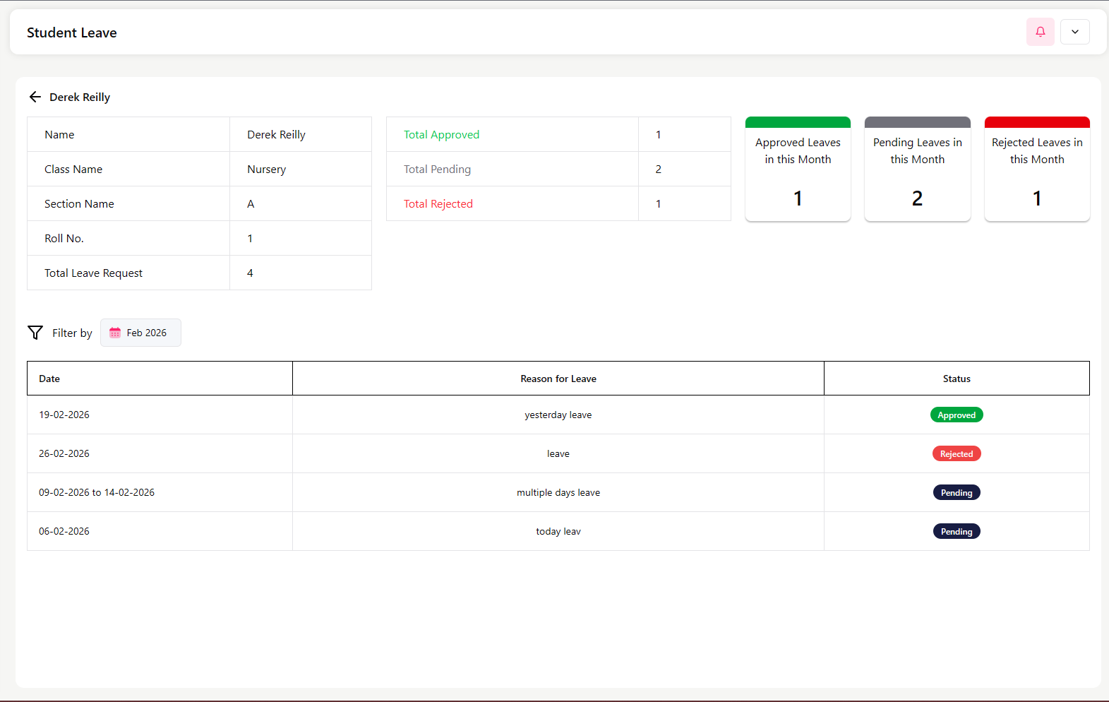
Task: Click the Student Leave page title
Action: click(x=72, y=33)
